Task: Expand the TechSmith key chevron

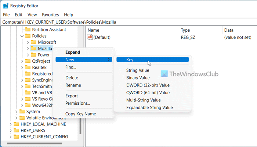Action: (x=22, y=86)
